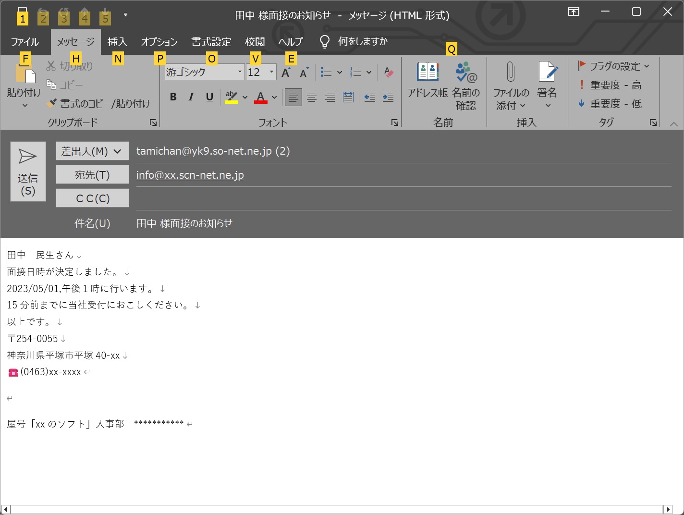This screenshot has height=515, width=684.
Task: Apply the red font color swatch
Action: (x=260, y=97)
